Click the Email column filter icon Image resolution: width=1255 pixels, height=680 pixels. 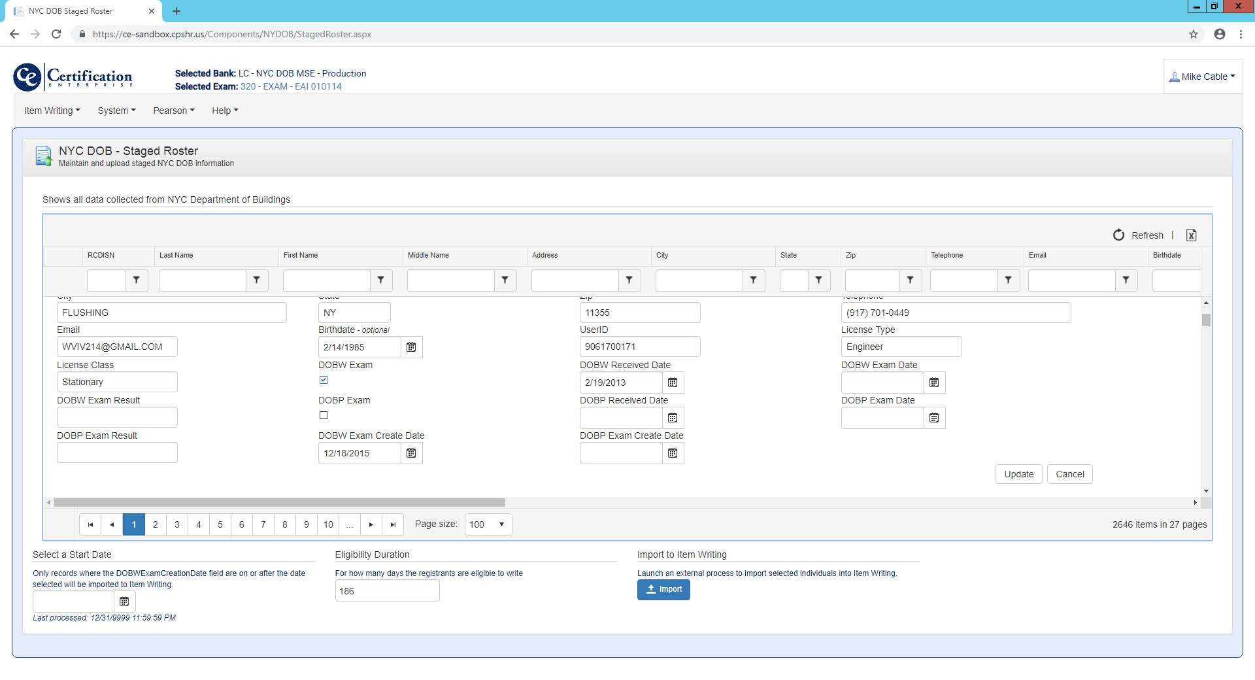point(1126,280)
